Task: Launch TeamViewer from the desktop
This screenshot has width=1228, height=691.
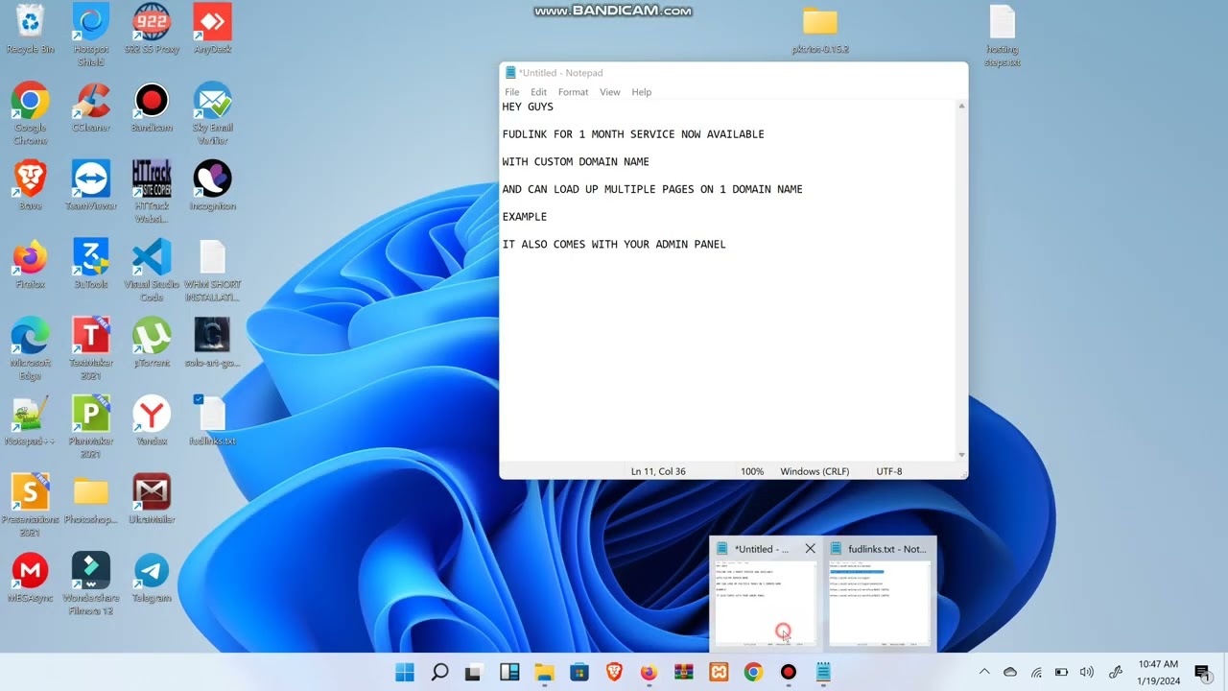Action: coord(91,185)
